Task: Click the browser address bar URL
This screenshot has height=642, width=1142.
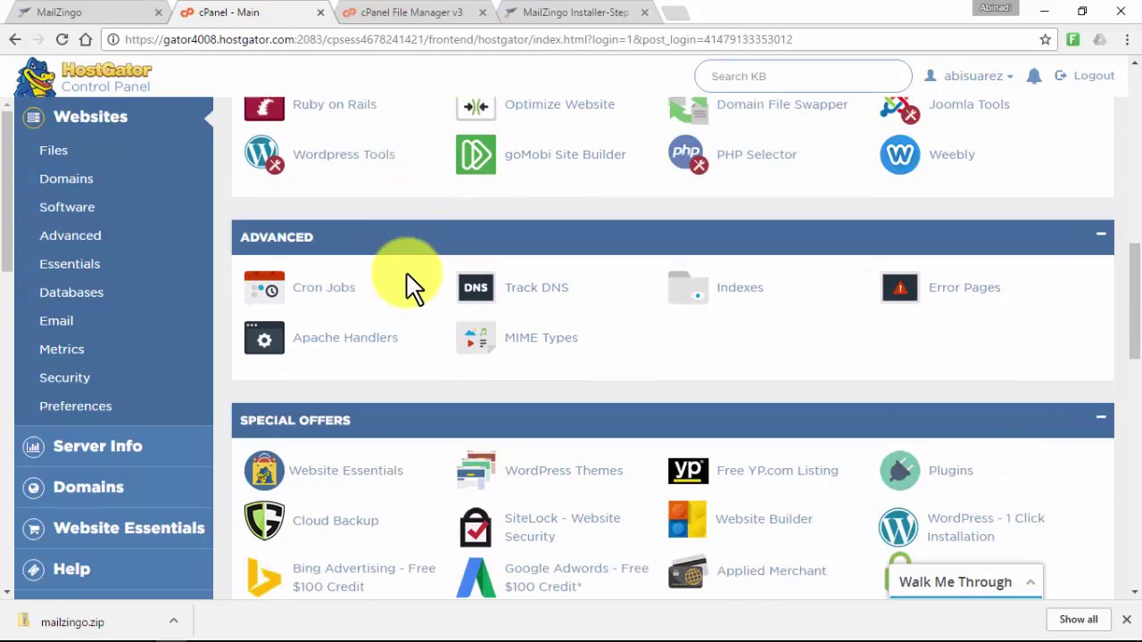Action: click(459, 39)
